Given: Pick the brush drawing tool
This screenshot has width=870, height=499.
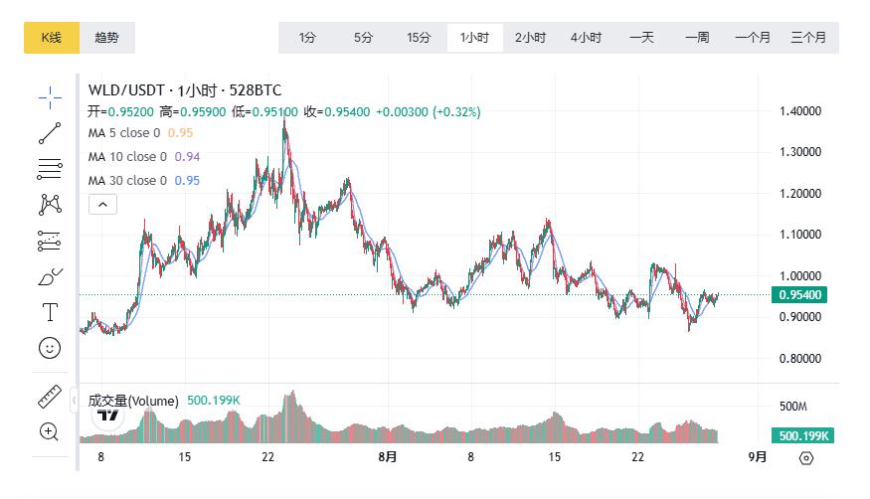Looking at the screenshot, I should pyautogui.click(x=50, y=276).
